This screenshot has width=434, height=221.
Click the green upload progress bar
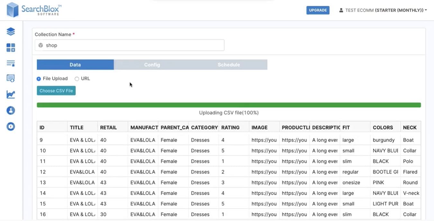click(229, 105)
